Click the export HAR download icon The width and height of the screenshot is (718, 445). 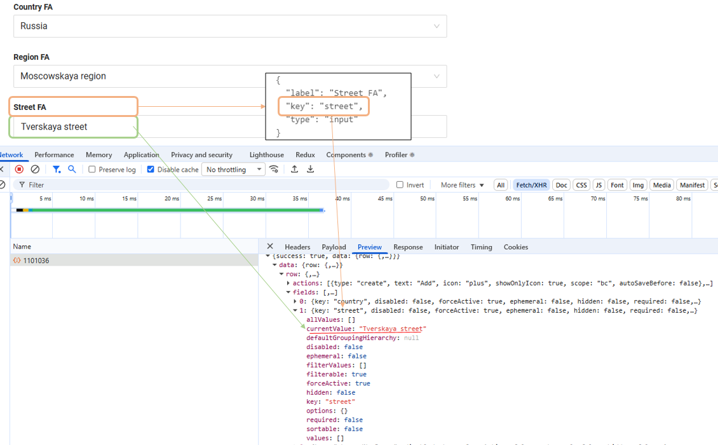pos(311,169)
